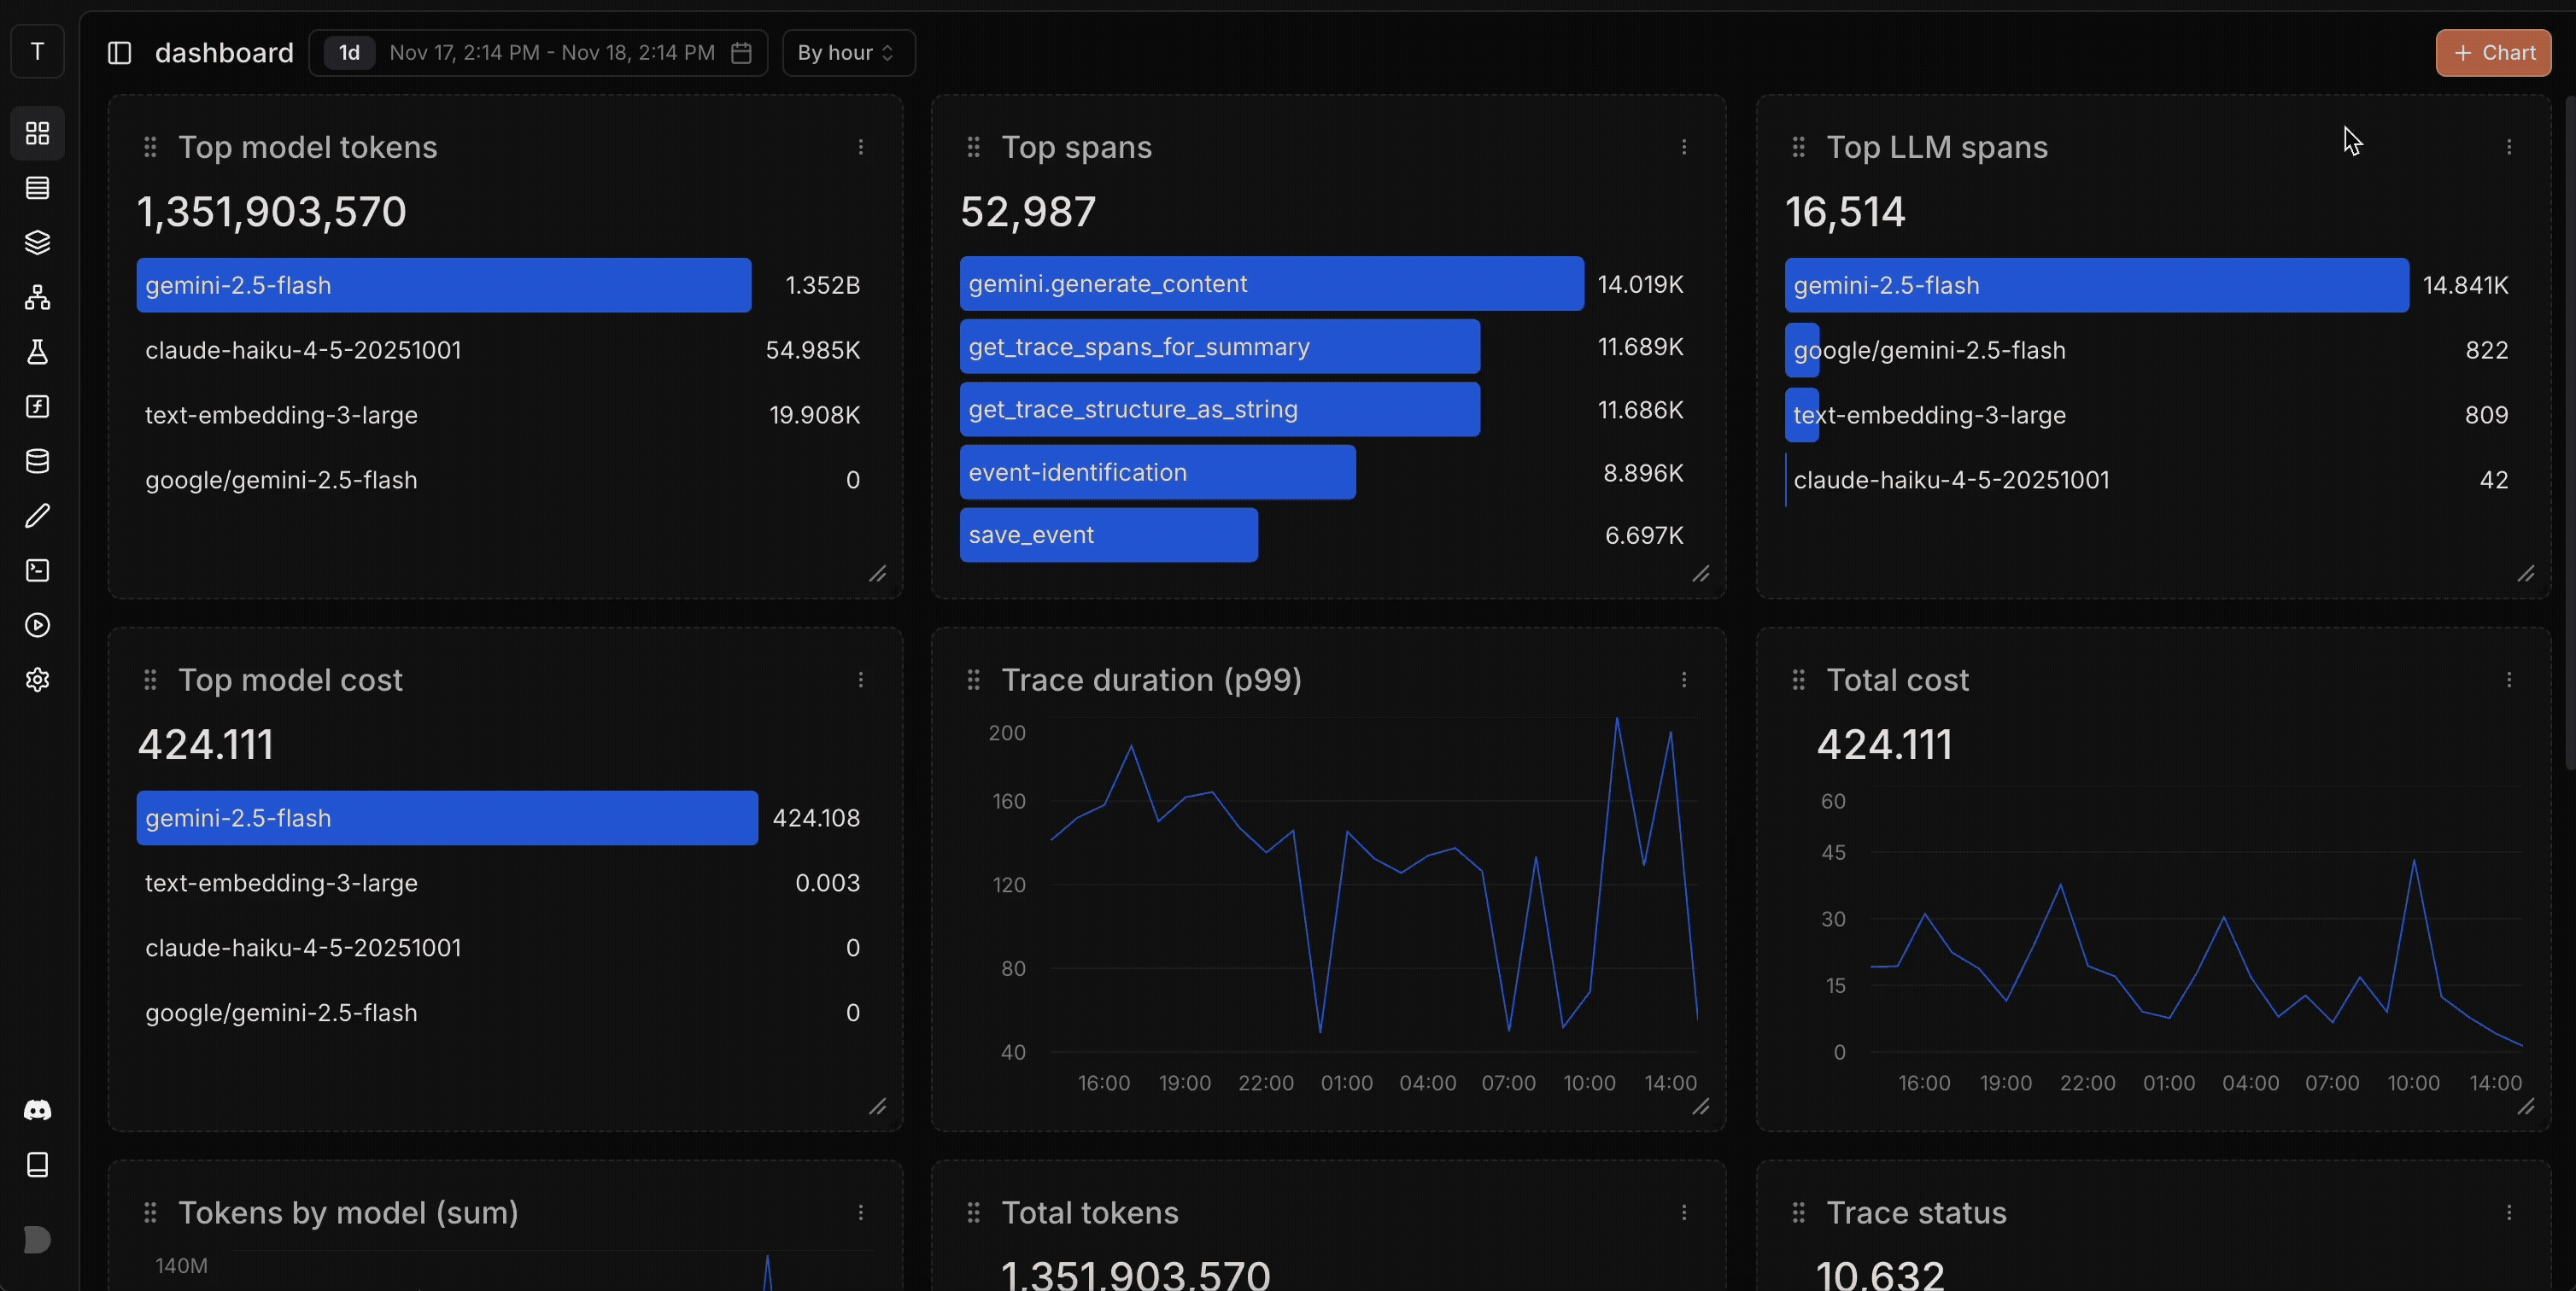This screenshot has height=1291, width=2576.
Task: Open the dashboards grid view in sidebar
Action: [x=37, y=133]
